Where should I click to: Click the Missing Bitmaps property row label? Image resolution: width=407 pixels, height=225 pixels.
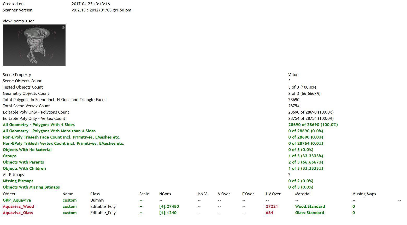pos(18,181)
